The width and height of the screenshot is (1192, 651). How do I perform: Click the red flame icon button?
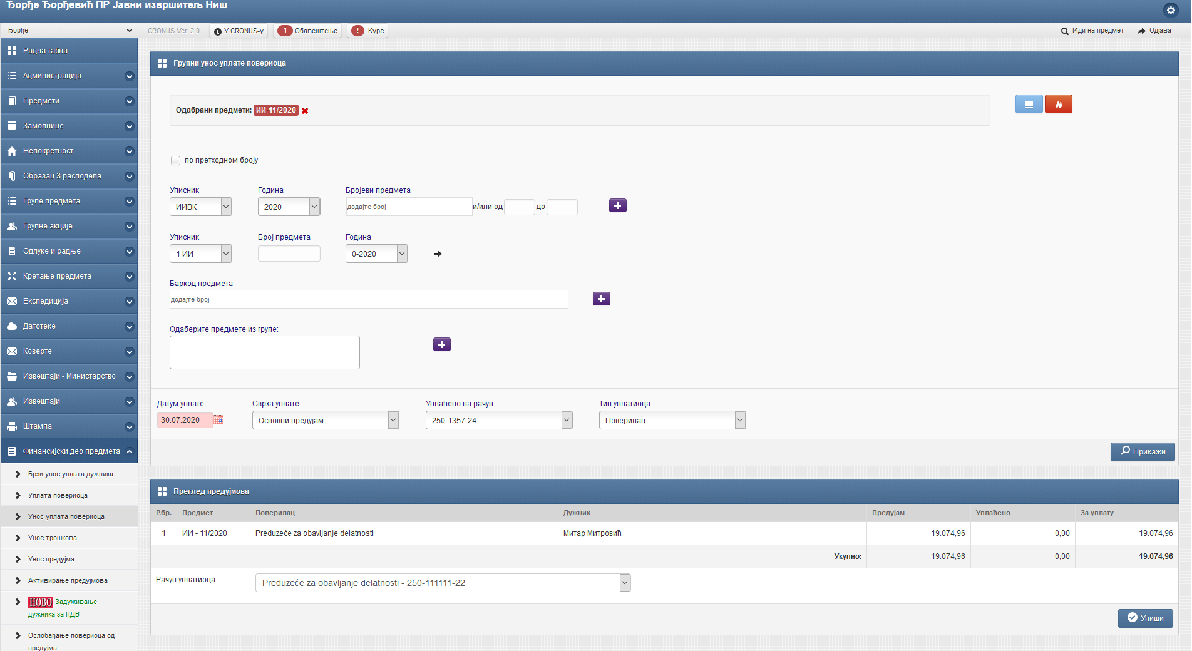coord(1058,105)
